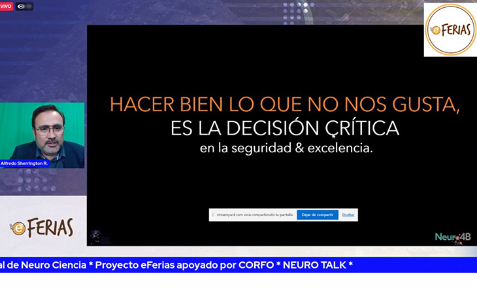This screenshot has height=298, width=477.
Task: Click the 'Ocultar' link in sharing bar
Action: point(348,214)
